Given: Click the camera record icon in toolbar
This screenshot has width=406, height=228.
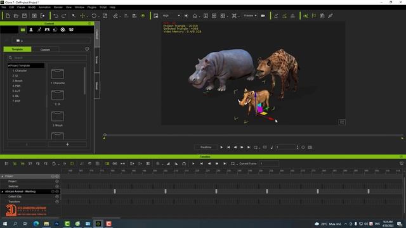Looking at the screenshot, I should point(263,16).
